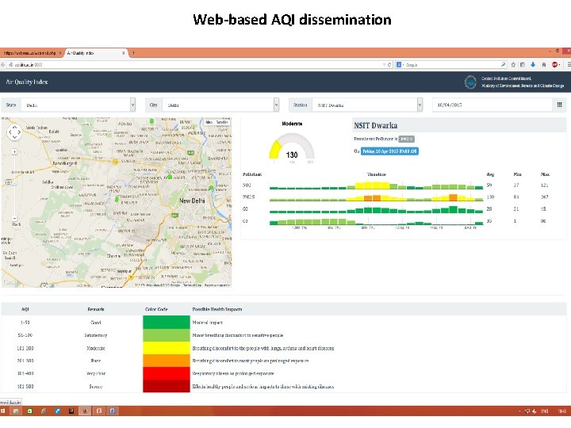The height and width of the screenshot is (428, 571).
Task: Click the AQI range 51-100 cell
Action: pos(25,335)
